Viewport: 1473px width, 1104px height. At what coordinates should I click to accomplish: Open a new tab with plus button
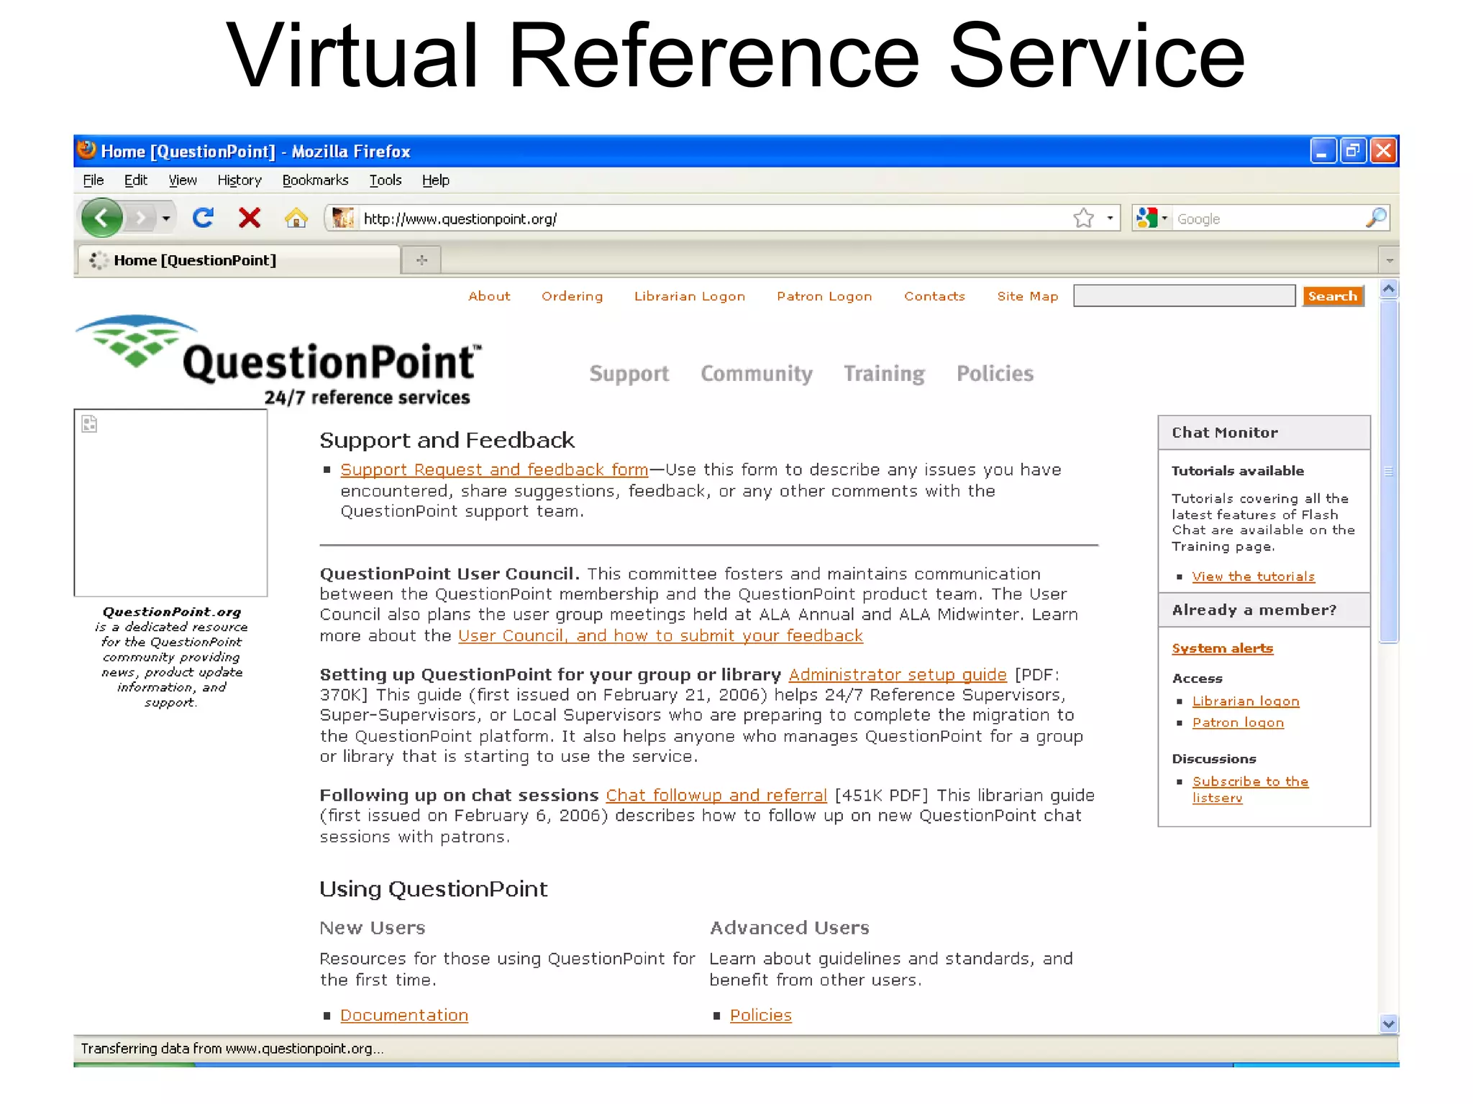[x=422, y=260]
